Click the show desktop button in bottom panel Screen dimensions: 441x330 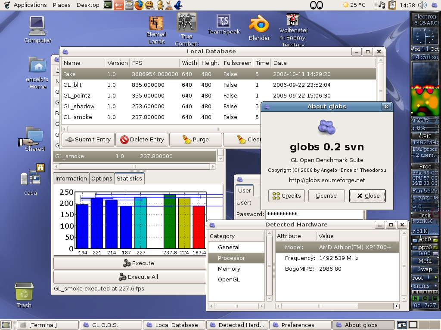[x=6, y=325]
